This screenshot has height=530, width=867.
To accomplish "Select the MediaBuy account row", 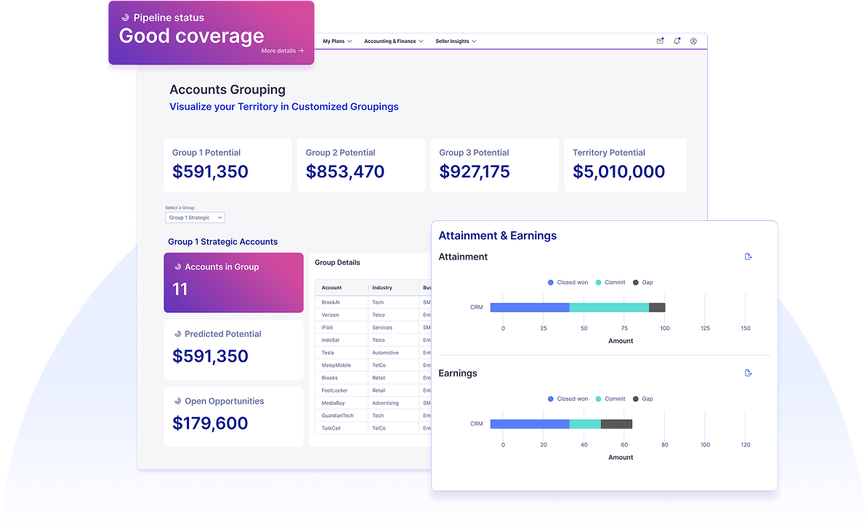I will click(x=373, y=403).
